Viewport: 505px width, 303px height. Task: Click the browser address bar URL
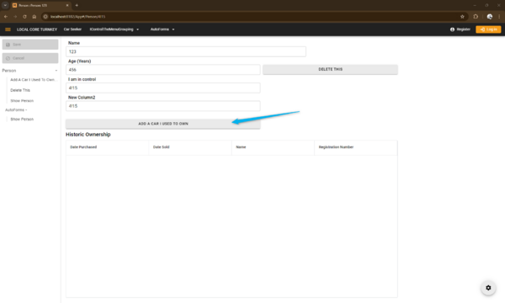(77, 17)
